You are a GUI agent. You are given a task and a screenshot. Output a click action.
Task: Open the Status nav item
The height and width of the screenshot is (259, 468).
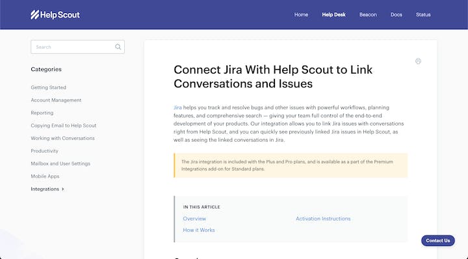point(423,14)
